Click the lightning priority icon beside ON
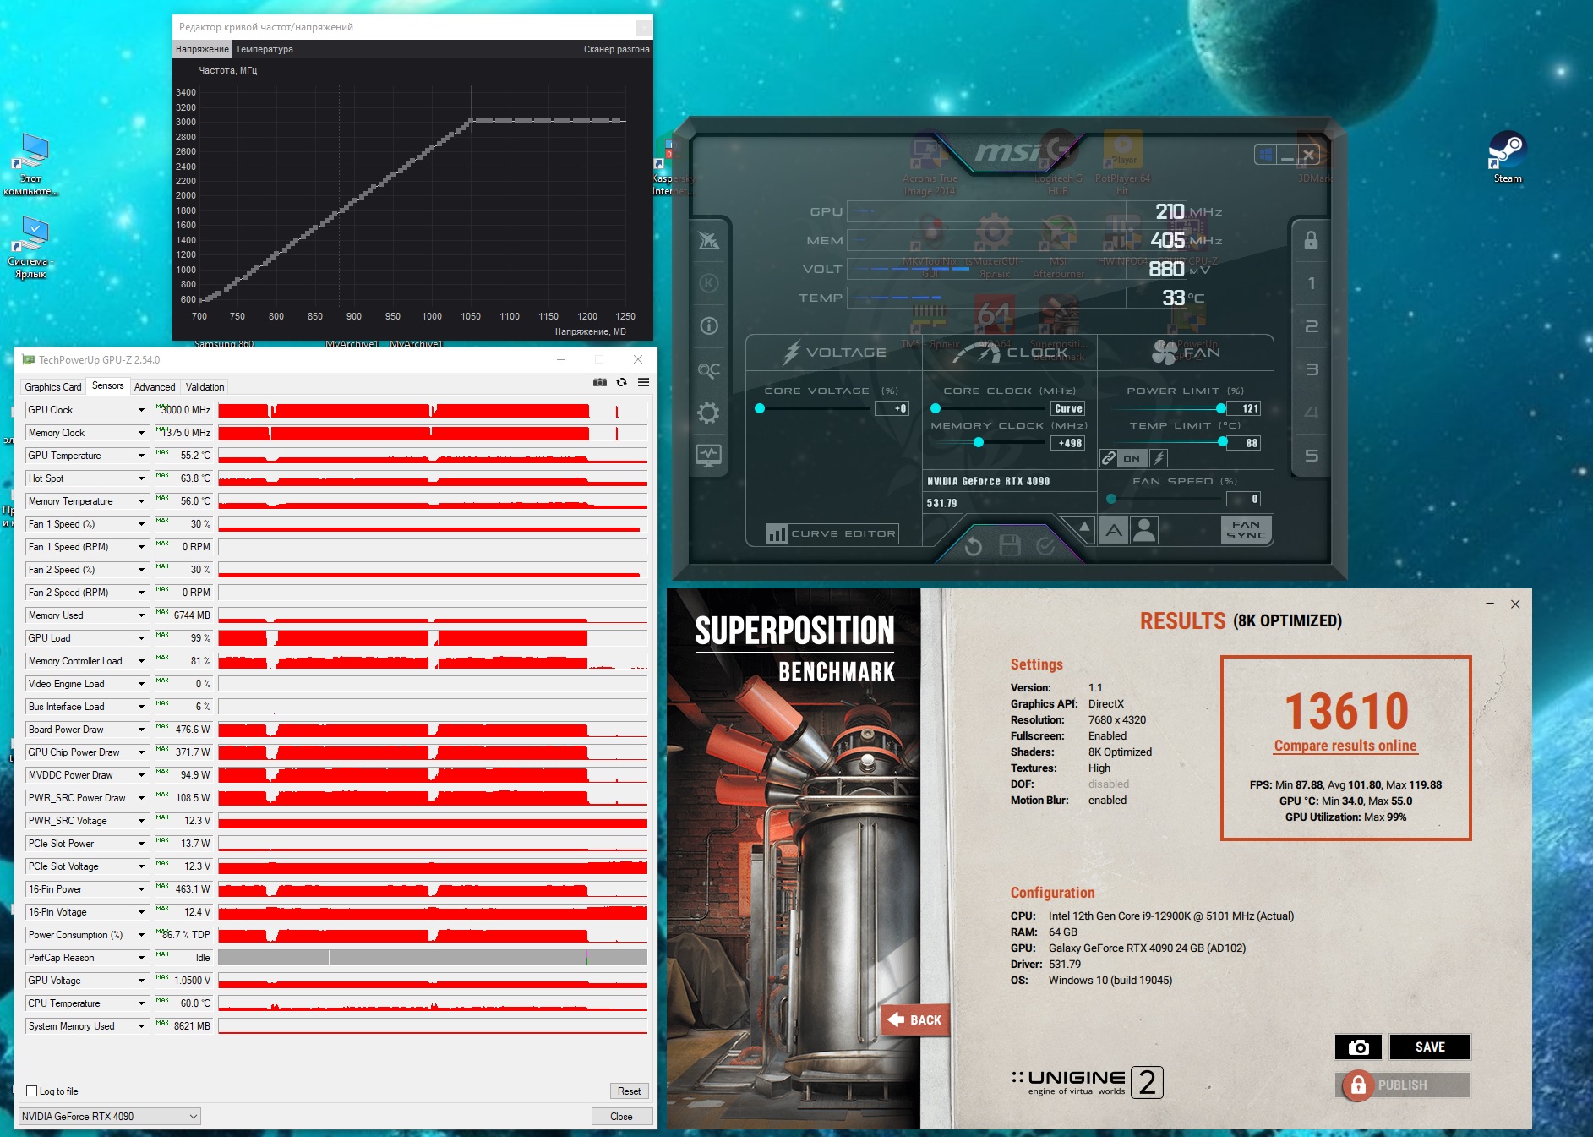Screen dimensions: 1593x1137 (x=1159, y=458)
